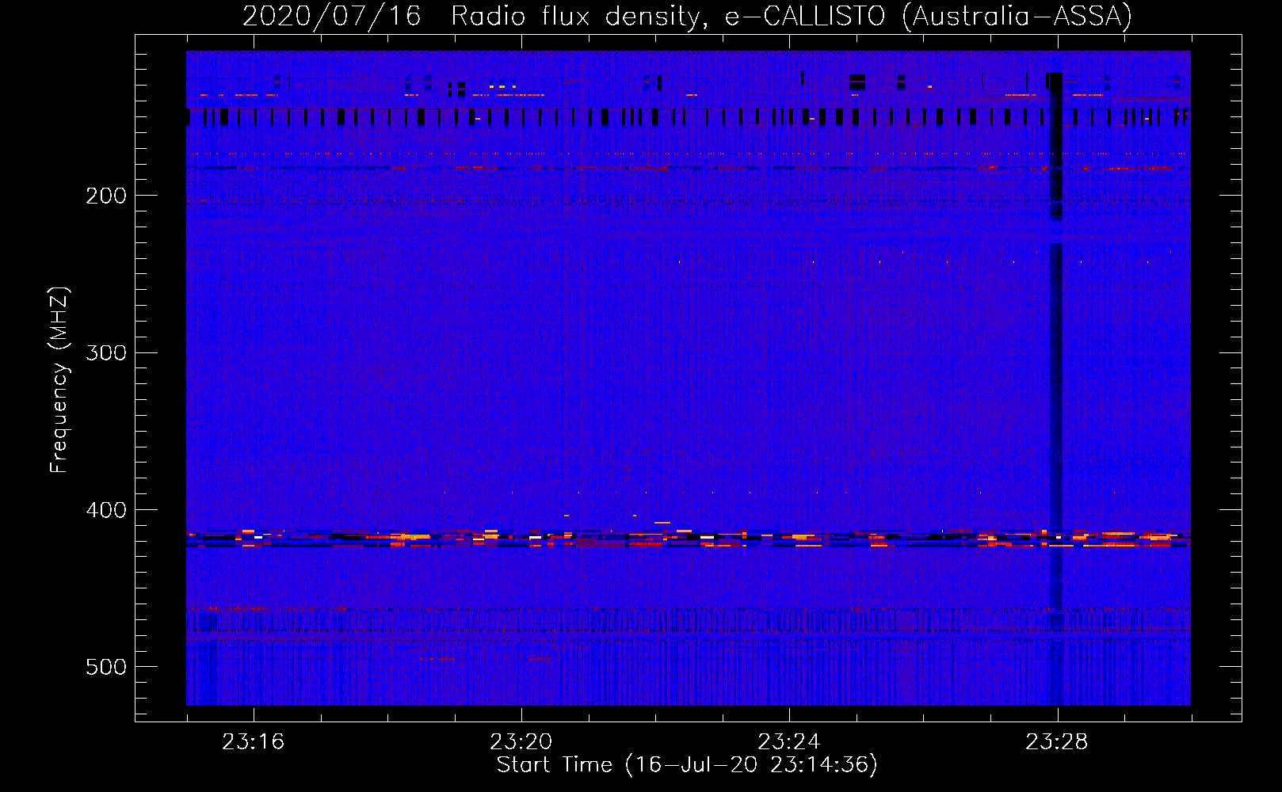Image resolution: width=1282 pixels, height=792 pixels.
Task: Click the '300' frequency tick label
Action: click(x=105, y=352)
